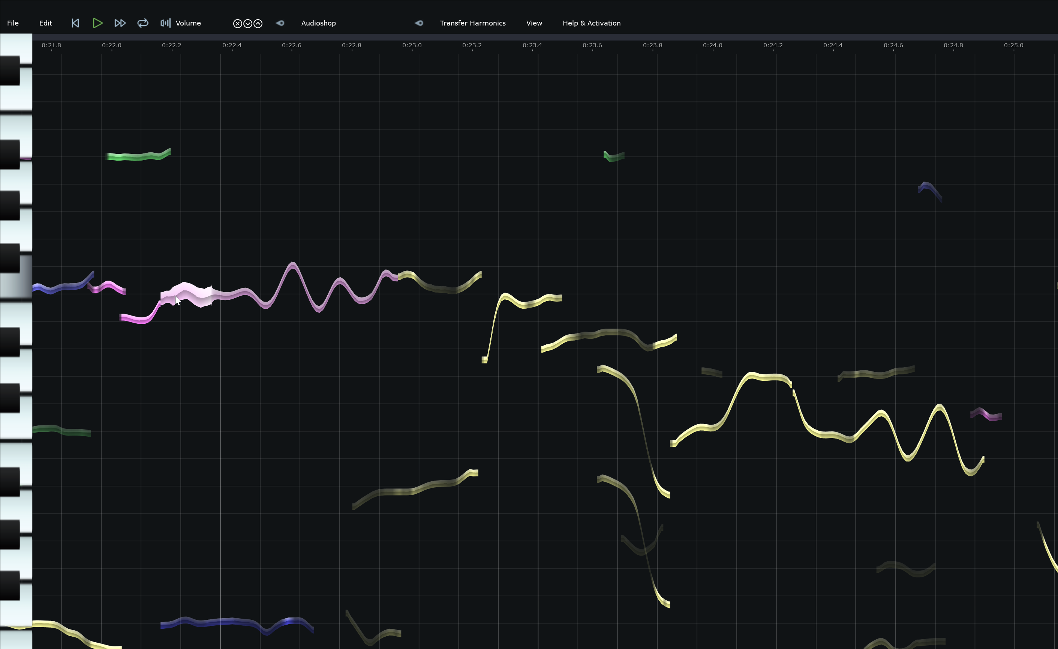Click the 0:22.0 timeline mark
The image size is (1058, 649).
(112, 45)
